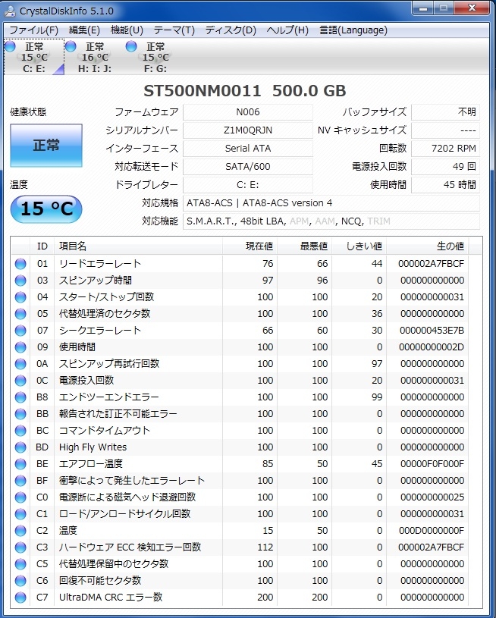Click status orb for attribute 04 スタート/ストップ回数
Viewport: 496px width, 618px height.
(x=20, y=297)
